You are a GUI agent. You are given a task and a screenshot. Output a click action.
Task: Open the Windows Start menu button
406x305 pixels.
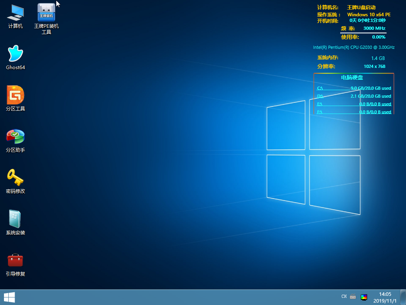click(10, 297)
